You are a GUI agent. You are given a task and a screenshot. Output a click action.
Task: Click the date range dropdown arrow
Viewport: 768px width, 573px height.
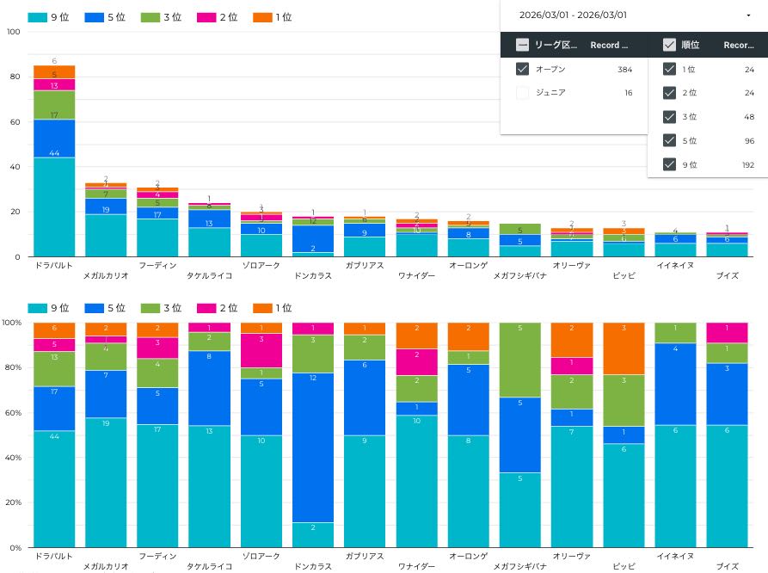point(748,15)
